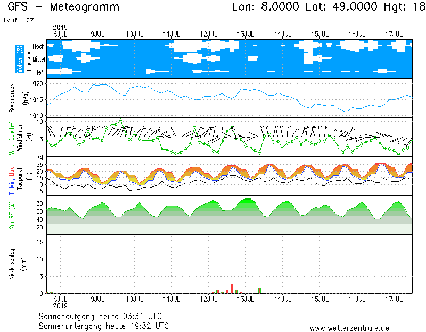Click the 25 tick on the temperature axis

pyautogui.click(x=39, y=165)
